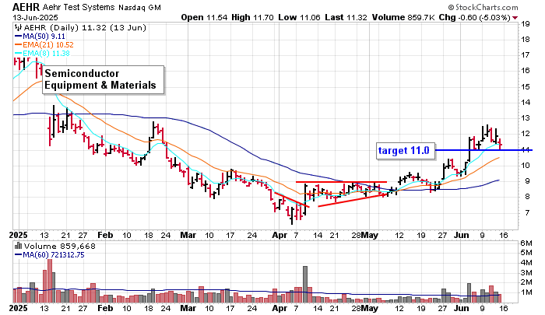The height and width of the screenshot is (315, 545).
Task: Click the 13-Jun-2025 date header
Action: coord(36,17)
